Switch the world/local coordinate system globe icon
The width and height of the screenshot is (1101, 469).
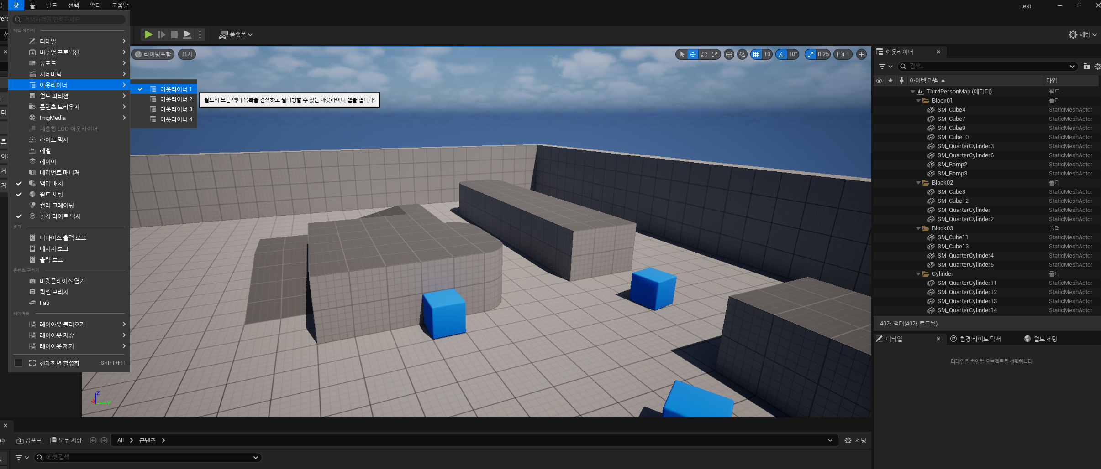729,54
